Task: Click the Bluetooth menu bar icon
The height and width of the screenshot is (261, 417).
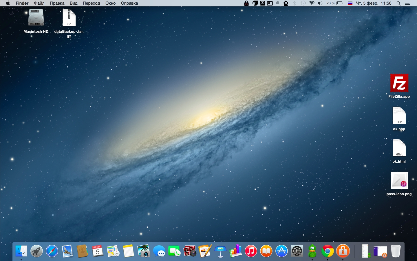Action: 294,3
